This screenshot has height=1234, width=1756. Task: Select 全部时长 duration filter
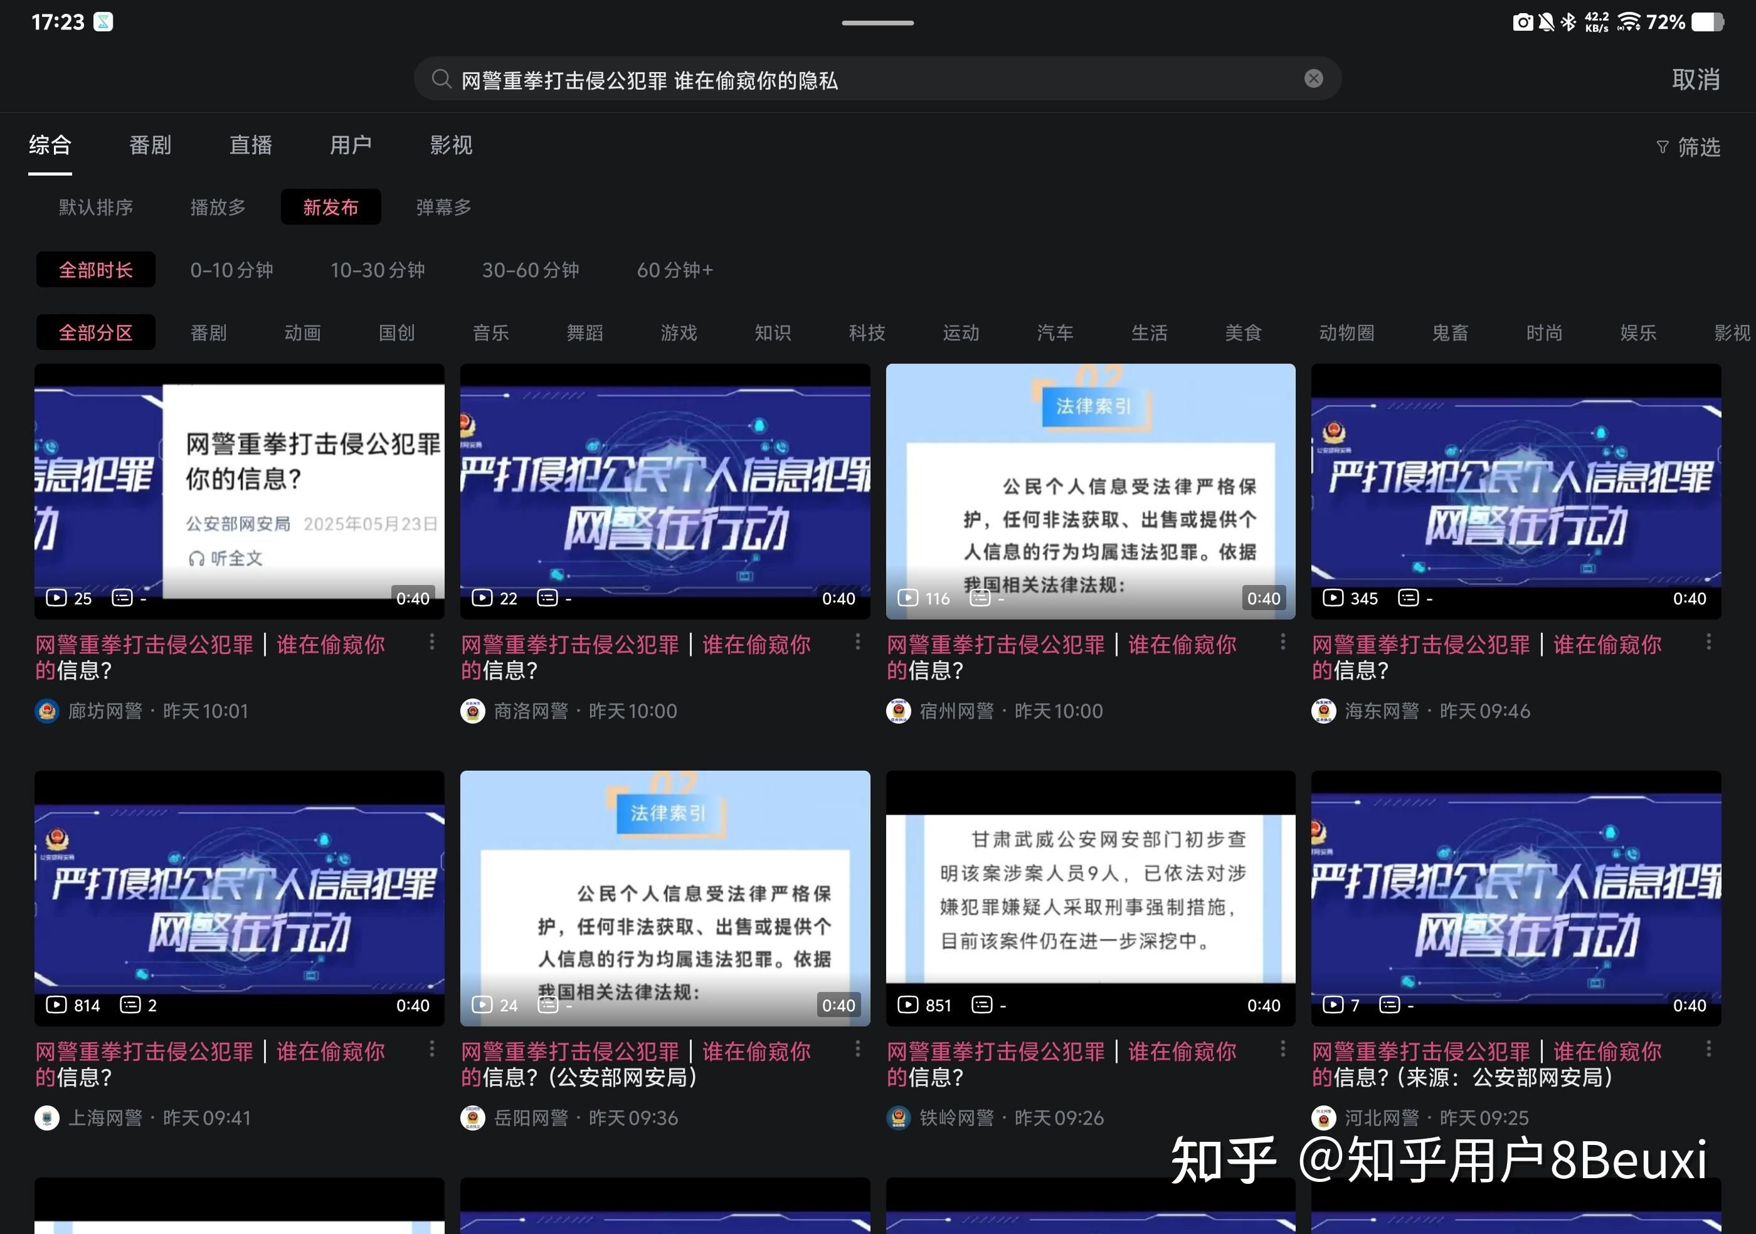[95, 270]
